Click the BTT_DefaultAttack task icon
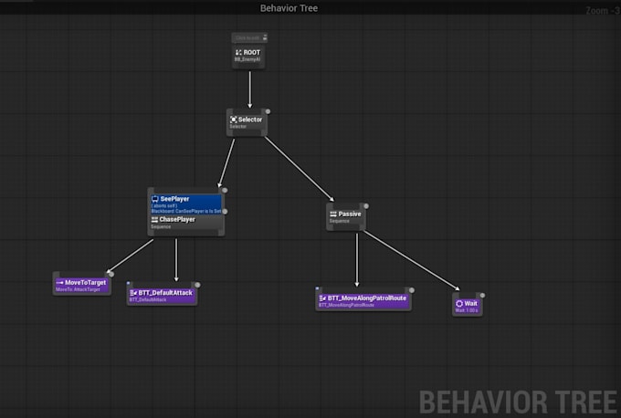Viewport: 621px width, 418px height. (x=133, y=293)
